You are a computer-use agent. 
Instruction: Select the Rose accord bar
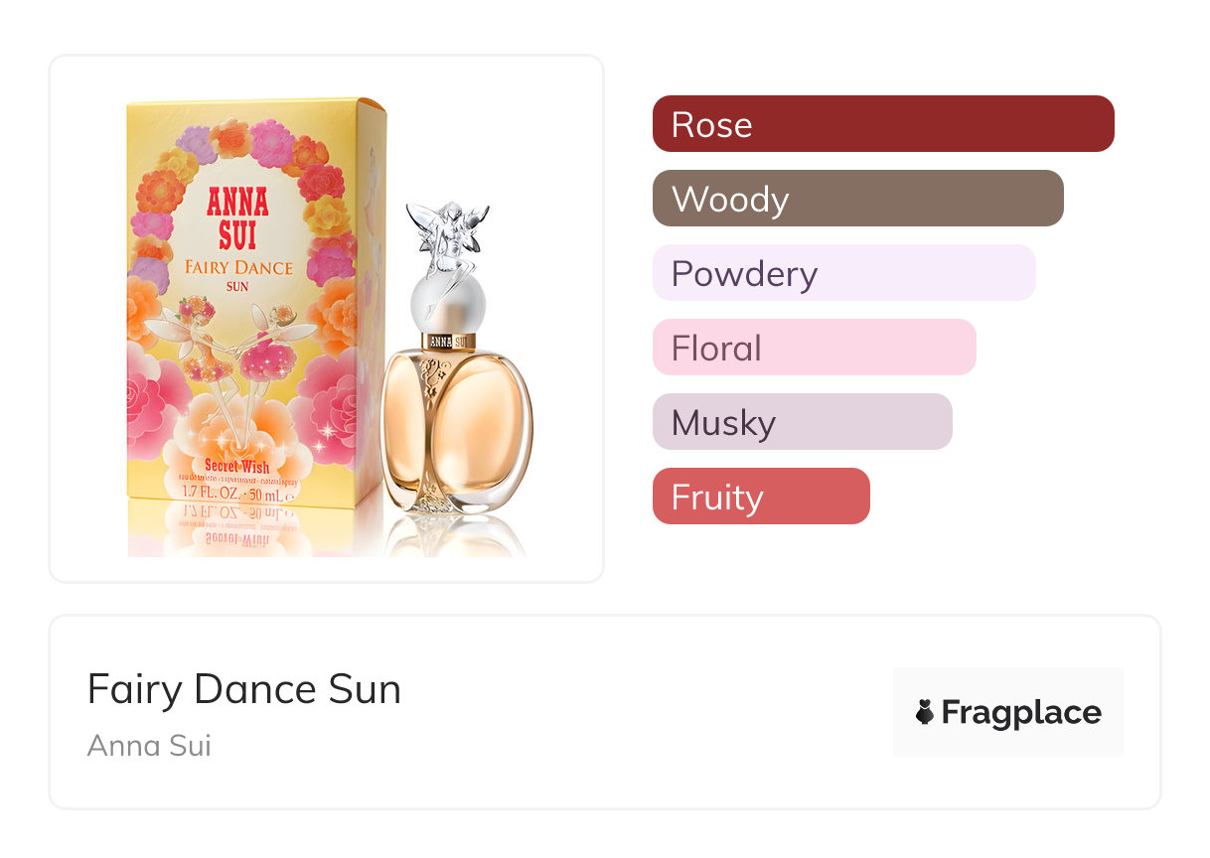[882, 124]
